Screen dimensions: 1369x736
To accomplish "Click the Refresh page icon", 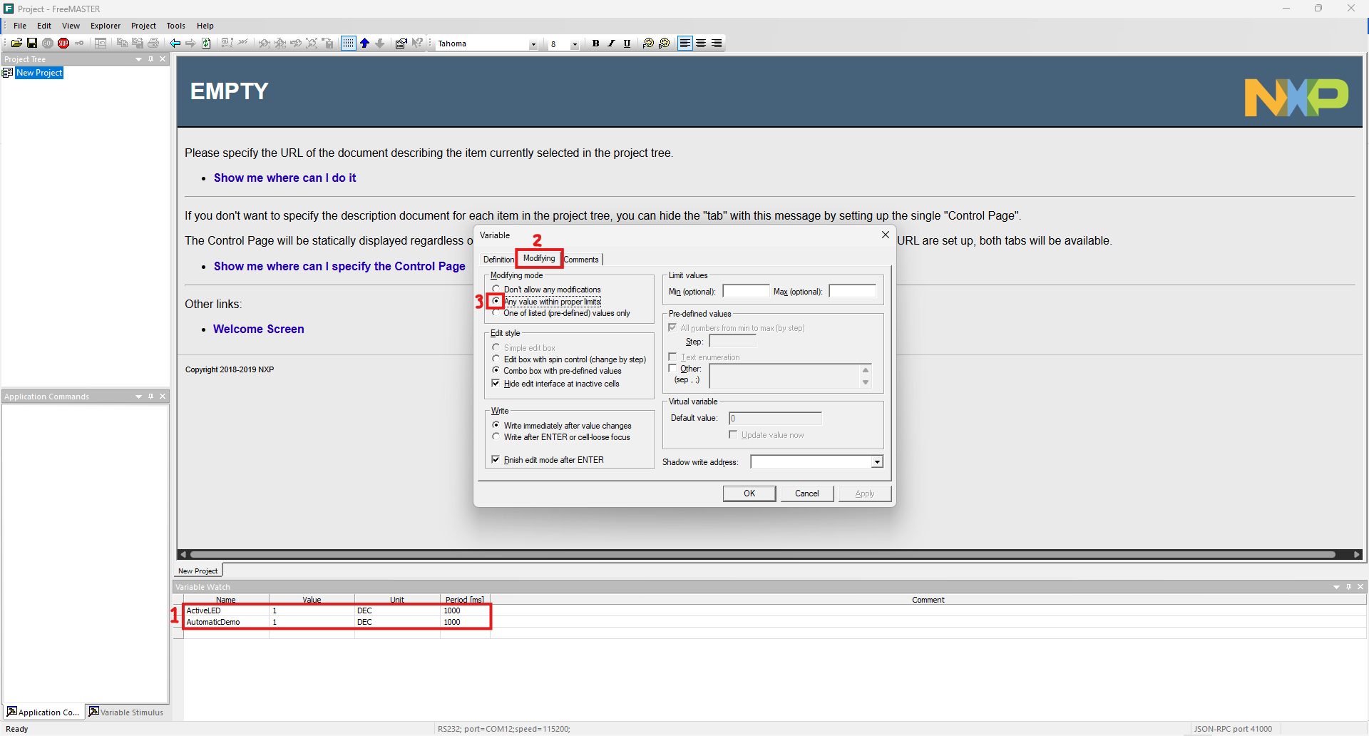I will (206, 44).
